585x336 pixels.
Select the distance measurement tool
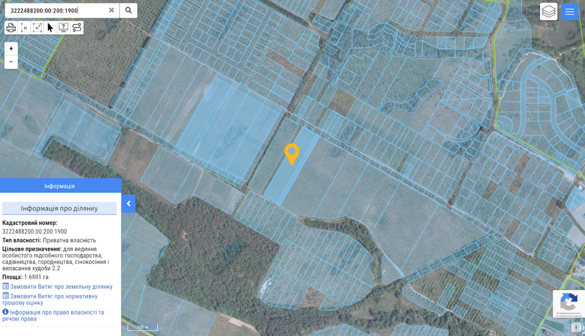pos(24,28)
